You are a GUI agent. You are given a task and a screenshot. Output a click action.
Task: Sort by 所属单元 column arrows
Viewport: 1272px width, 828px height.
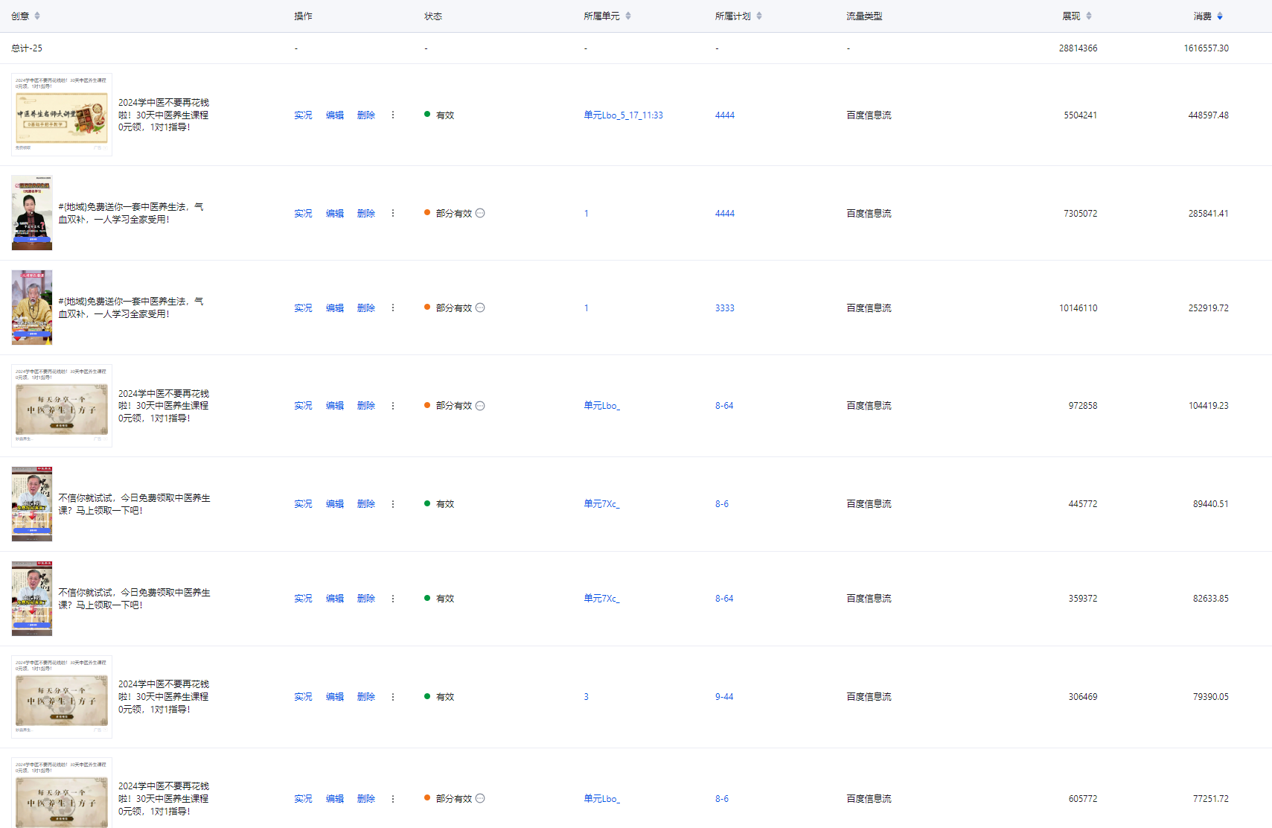pos(628,16)
